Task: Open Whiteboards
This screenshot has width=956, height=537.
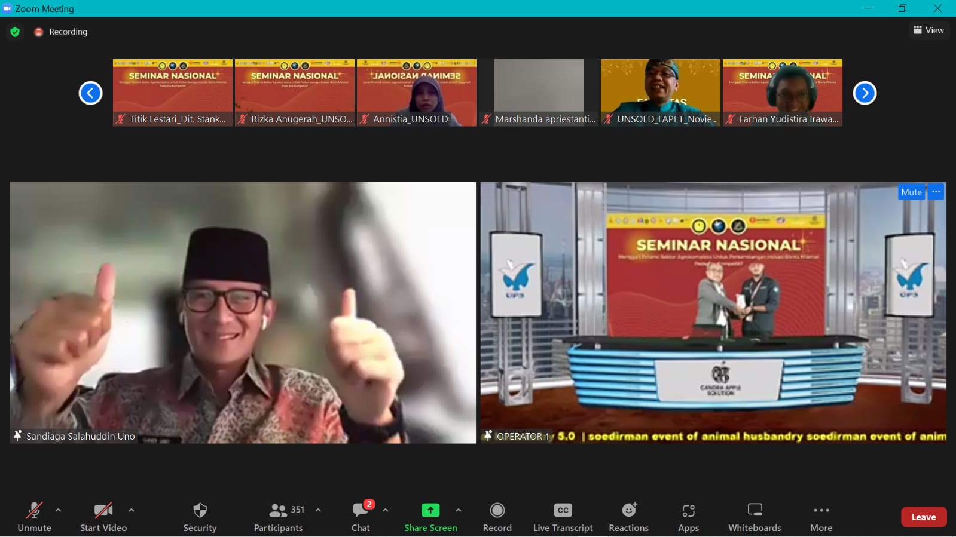Action: 755,517
